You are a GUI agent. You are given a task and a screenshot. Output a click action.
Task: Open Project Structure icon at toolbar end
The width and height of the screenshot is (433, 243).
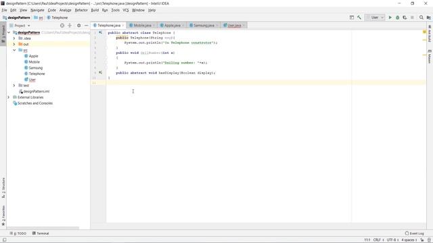(428, 18)
